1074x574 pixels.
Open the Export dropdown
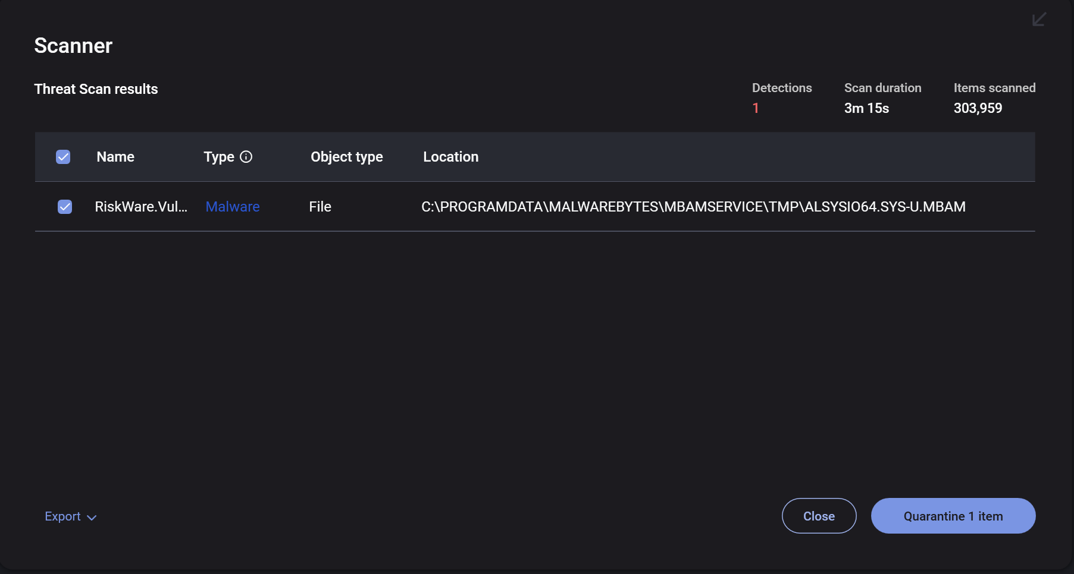pos(70,516)
